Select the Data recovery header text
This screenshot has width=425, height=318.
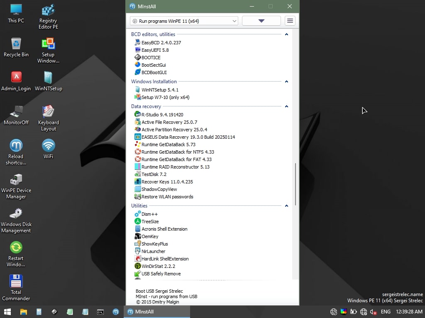[x=146, y=106]
